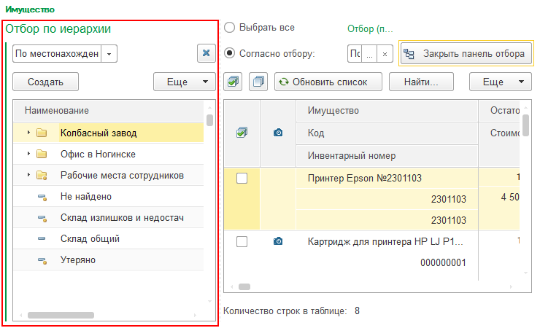Click the Создать button
Viewport: 540px width, 328px height.
pos(45,82)
